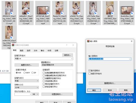Click the 设置密码(P)... button
136x103 pixels.
(57, 94)
